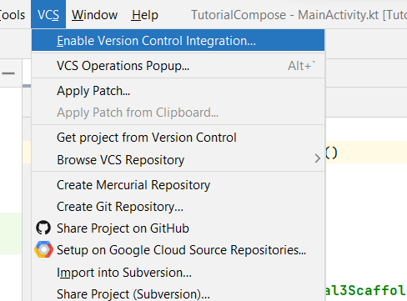The height and width of the screenshot is (301, 407).
Task: Select Share Project (Subversion) item
Action: point(178,293)
